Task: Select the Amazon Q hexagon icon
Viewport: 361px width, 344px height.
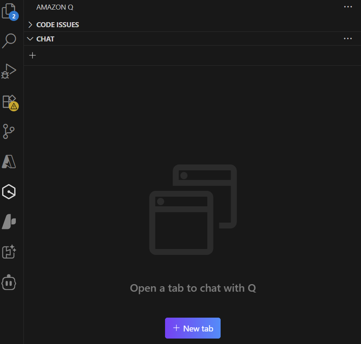Action: (x=9, y=192)
